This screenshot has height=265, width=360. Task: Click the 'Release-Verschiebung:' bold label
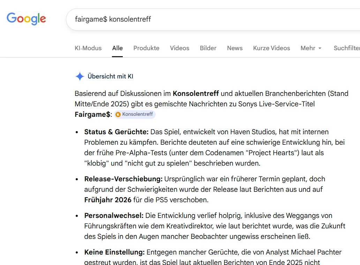(x=123, y=179)
